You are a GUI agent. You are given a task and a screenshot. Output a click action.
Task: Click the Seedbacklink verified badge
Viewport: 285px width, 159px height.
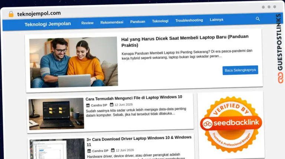pos(231,124)
